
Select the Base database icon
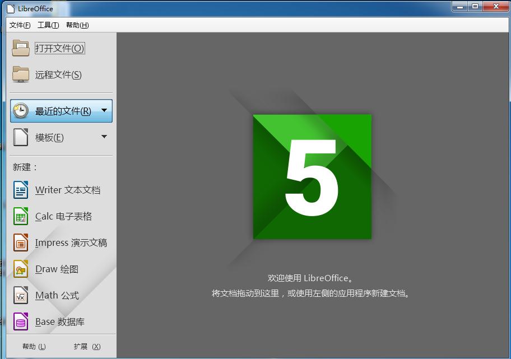21,321
